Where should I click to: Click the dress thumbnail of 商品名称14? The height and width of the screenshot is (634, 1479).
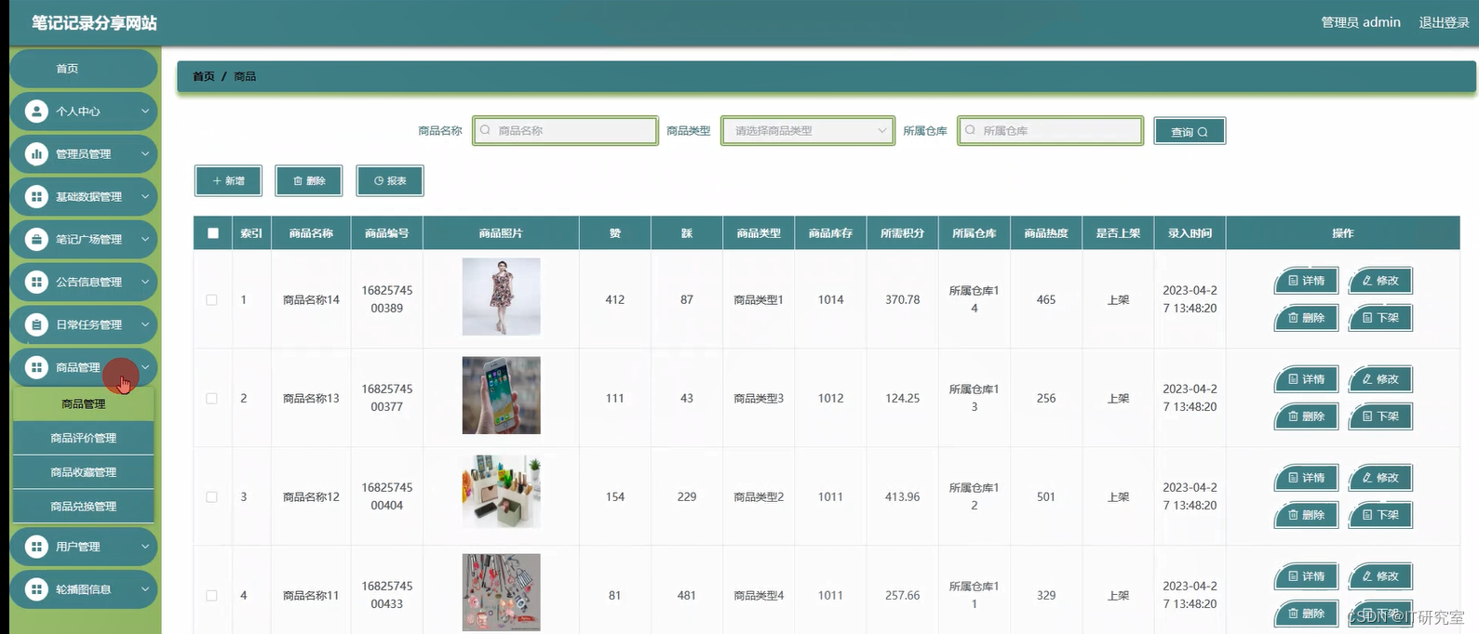(502, 297)
